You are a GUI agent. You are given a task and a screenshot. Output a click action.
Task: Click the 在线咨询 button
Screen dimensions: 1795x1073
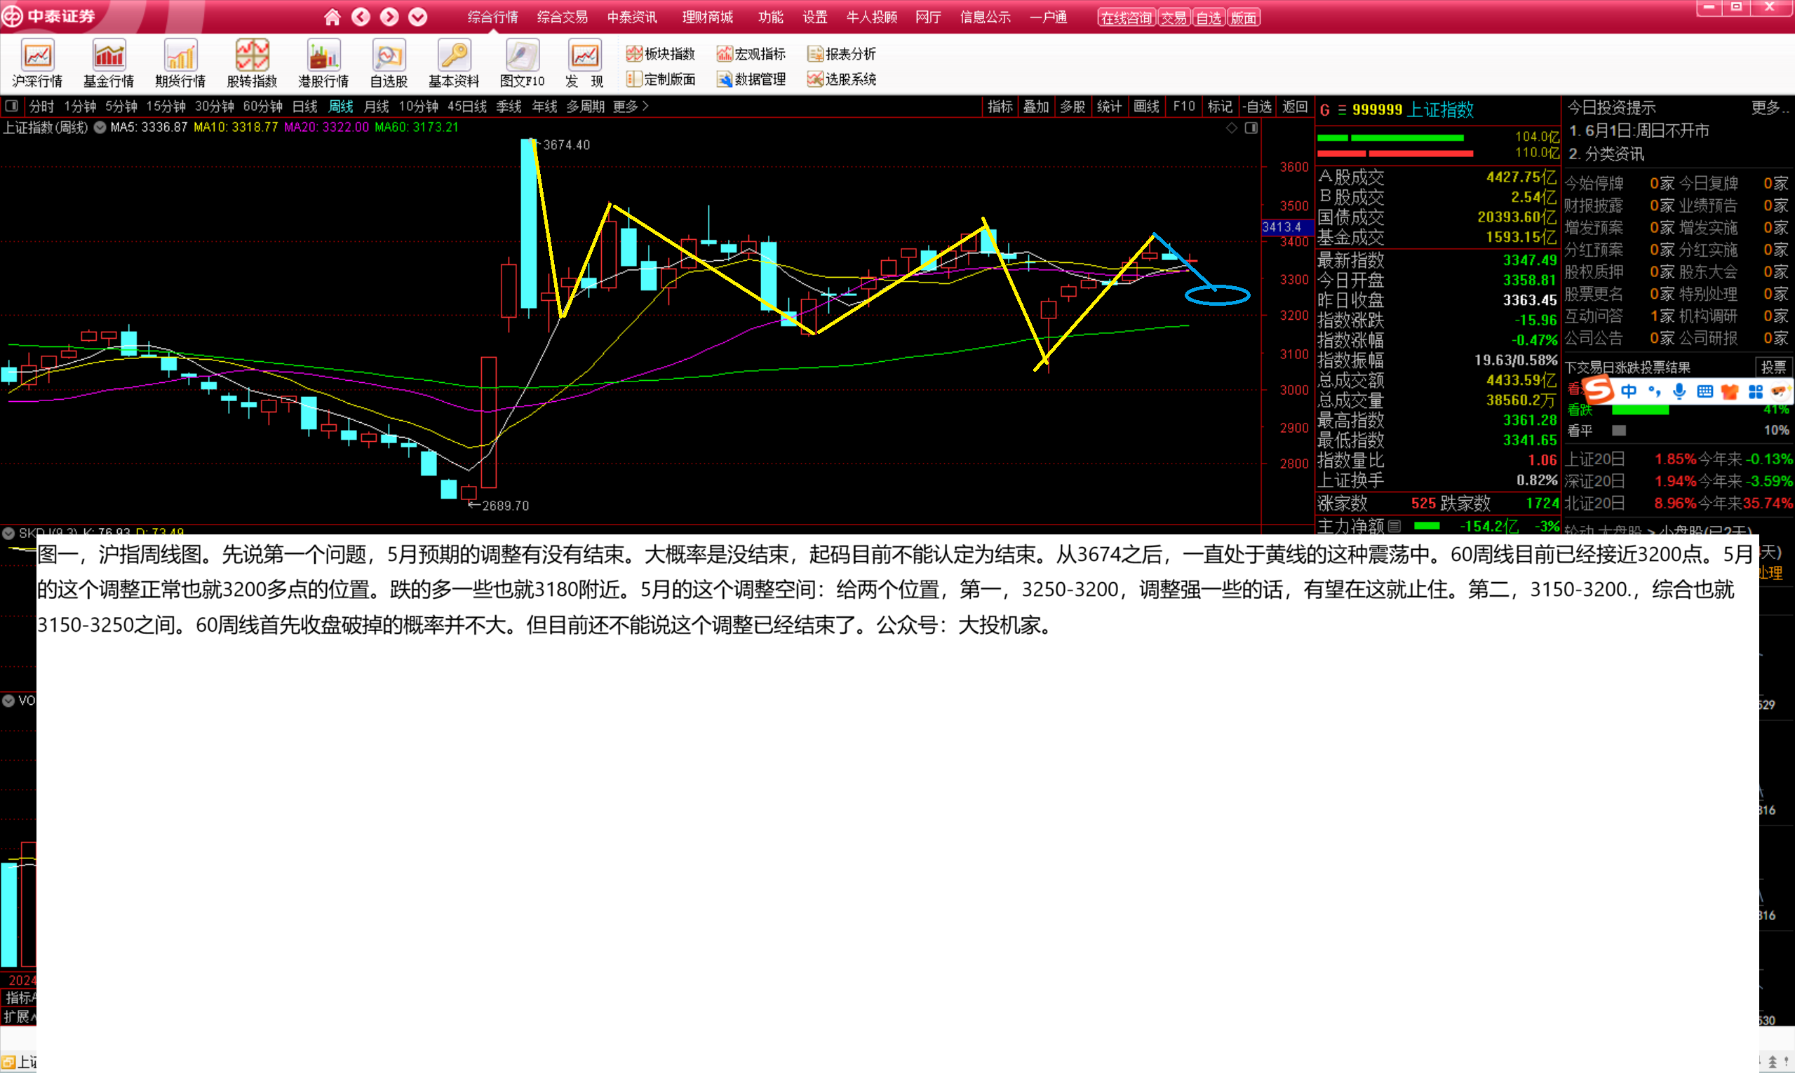click(1126, 18)
